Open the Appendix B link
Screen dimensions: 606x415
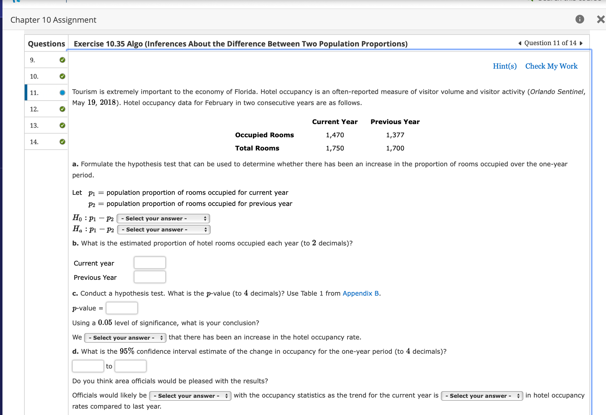(x=360, y=293)
